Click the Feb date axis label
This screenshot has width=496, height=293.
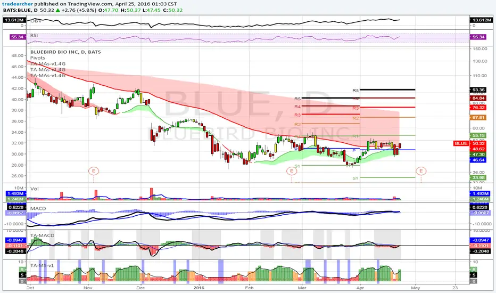click(249, 288)
